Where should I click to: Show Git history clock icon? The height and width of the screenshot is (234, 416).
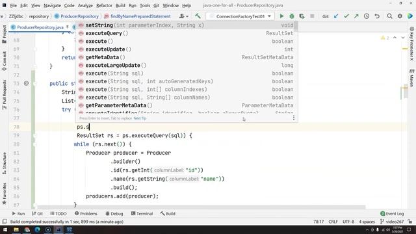[x=367, y=16]
